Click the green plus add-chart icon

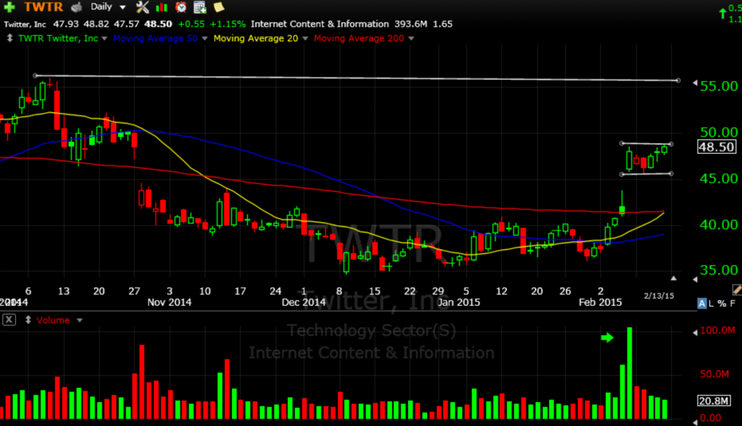click(x=9, y=7)
